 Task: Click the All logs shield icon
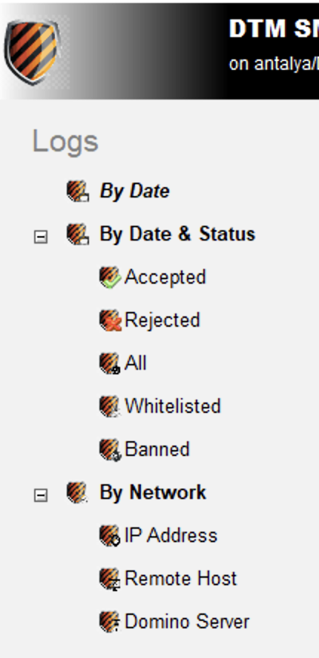[111, 363]
